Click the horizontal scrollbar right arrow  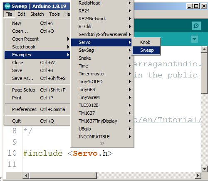pos(198,175)
